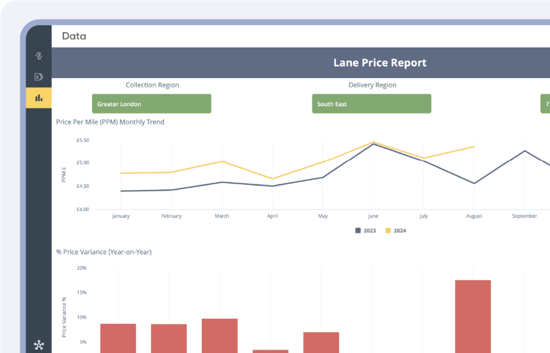
Task: Toggle the 2023 legend series swatch
Action: coord(358,230)
